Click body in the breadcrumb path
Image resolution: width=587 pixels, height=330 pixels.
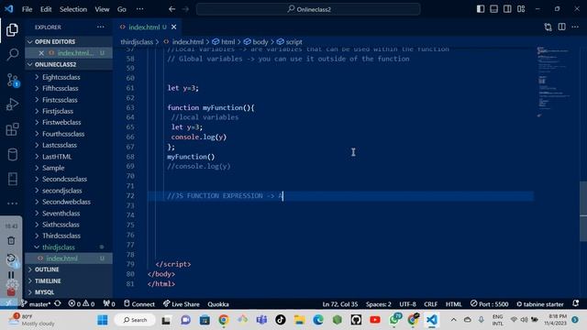260,42
